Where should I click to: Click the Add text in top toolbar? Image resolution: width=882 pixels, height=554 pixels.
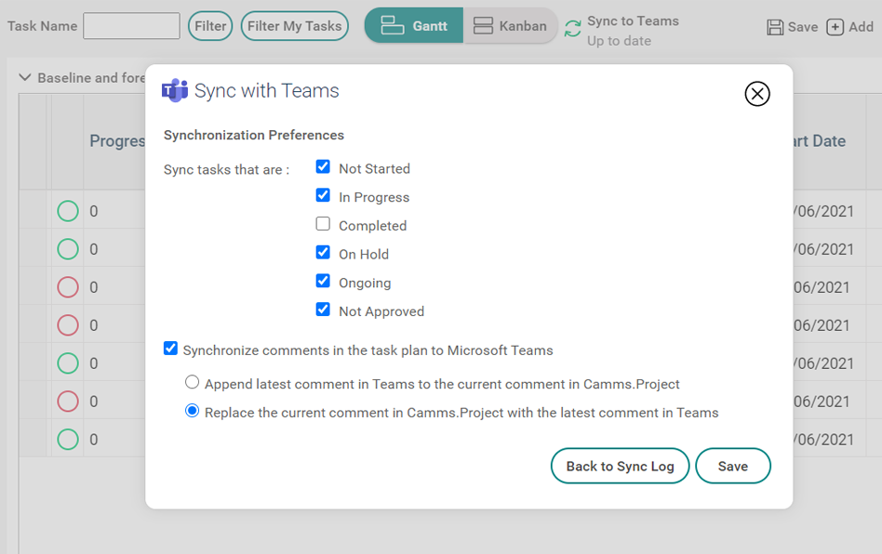(861, 27)
